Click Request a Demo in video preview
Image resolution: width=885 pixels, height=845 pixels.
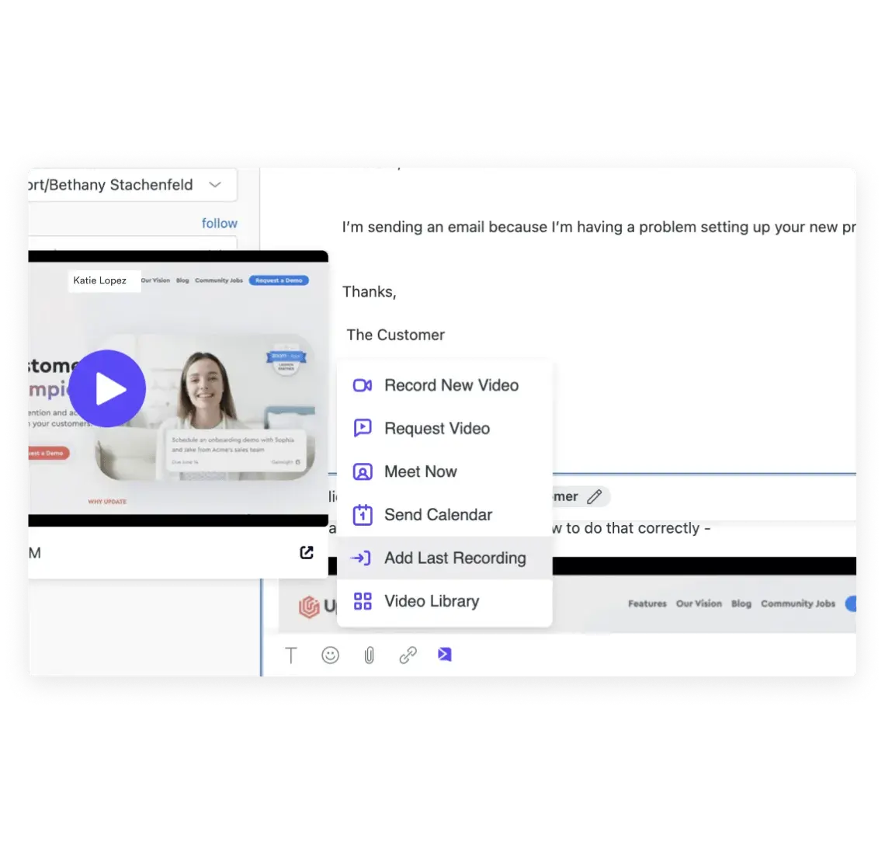[279, 280]
